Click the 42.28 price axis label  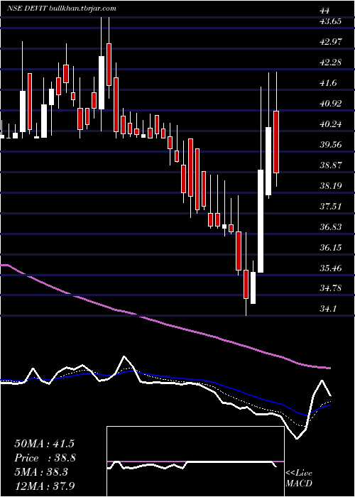(x=331, y=62)
